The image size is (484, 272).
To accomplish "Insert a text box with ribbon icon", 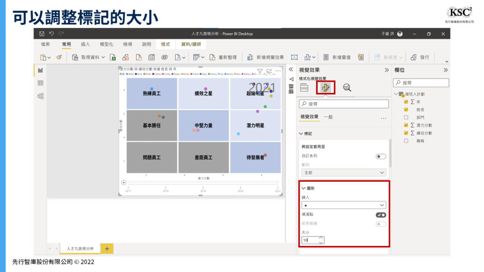I will 294,57.
